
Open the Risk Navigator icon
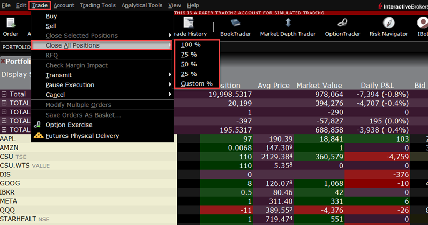(388, 23)
